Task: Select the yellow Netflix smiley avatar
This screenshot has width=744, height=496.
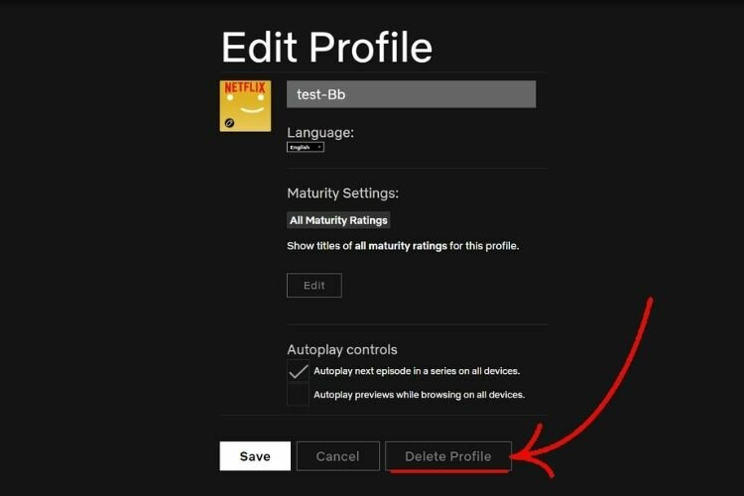Action: pos(245,106)
